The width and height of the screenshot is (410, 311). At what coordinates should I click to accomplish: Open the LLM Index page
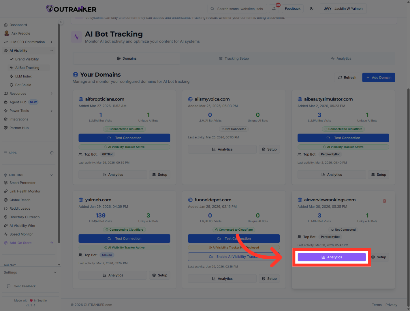(x=23, y=76)
